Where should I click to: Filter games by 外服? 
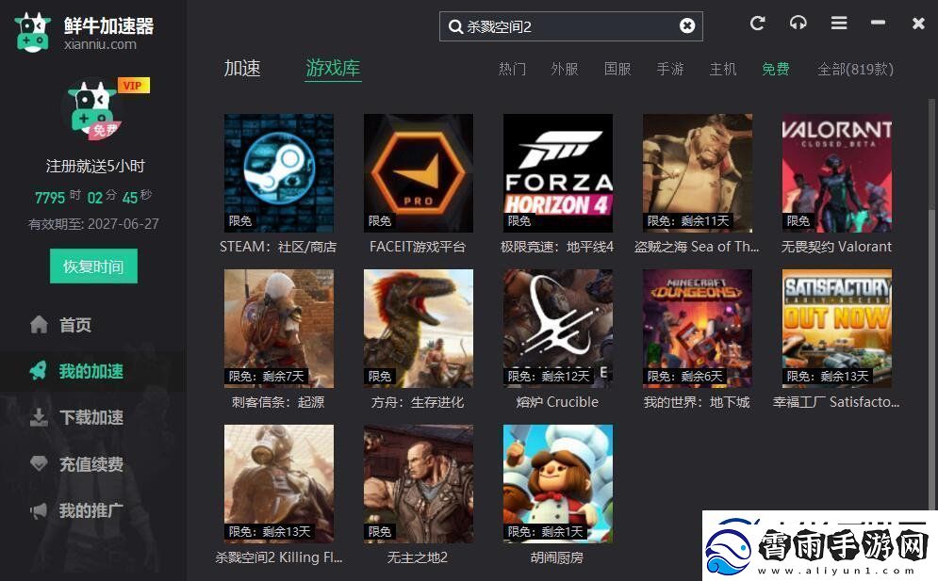(x=564, y=70)
